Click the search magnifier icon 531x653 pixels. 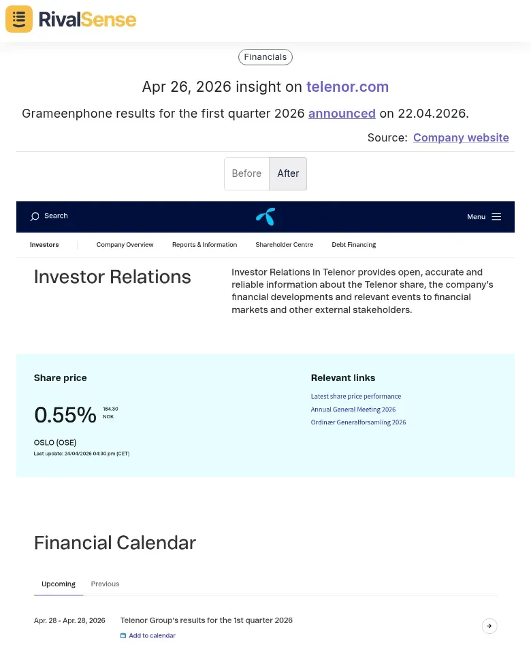pyautogui.click(x=35, y=216)
